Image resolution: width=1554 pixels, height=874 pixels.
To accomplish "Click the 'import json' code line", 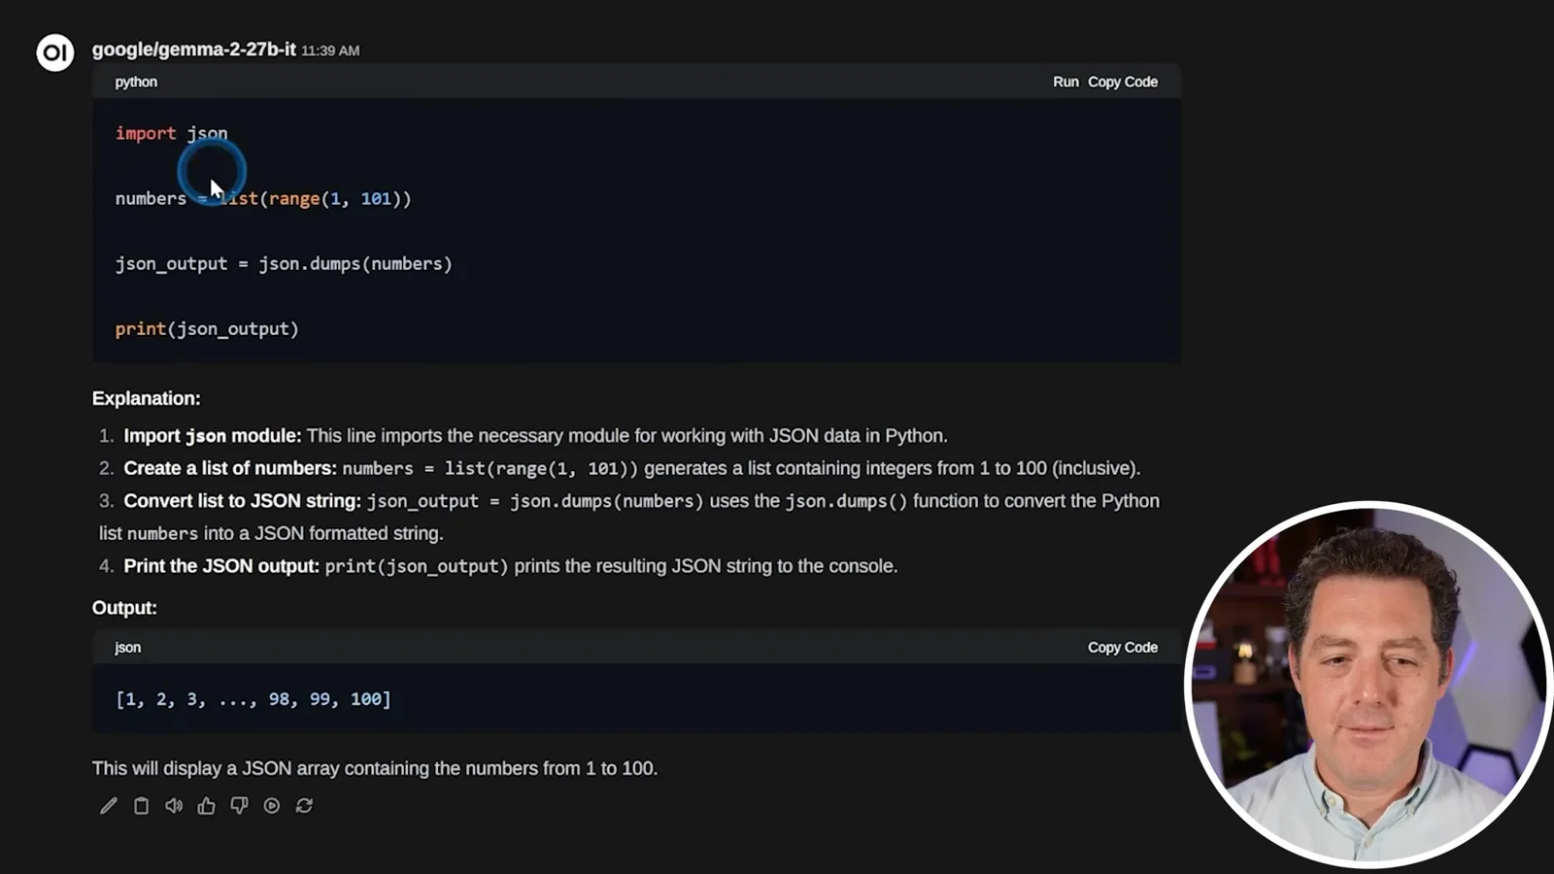I will coord(172,133).
